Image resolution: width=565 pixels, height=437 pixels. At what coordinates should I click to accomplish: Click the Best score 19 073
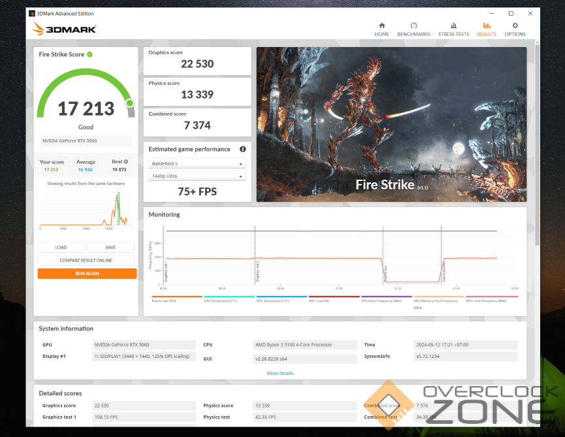(x=120, y=170)
